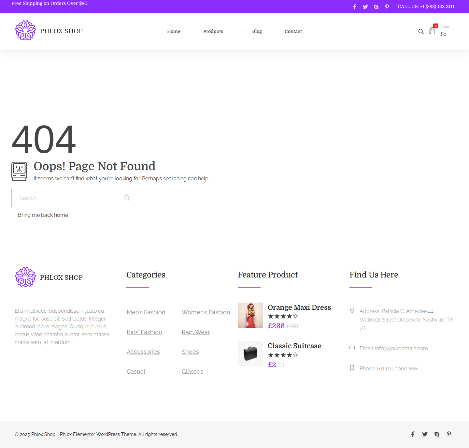Focus the Search input field
This screenshot has width=469, height=448.
68,198
